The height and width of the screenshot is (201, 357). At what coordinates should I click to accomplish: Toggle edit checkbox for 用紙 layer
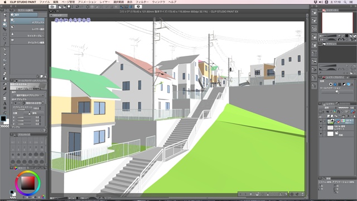point(325,134)
